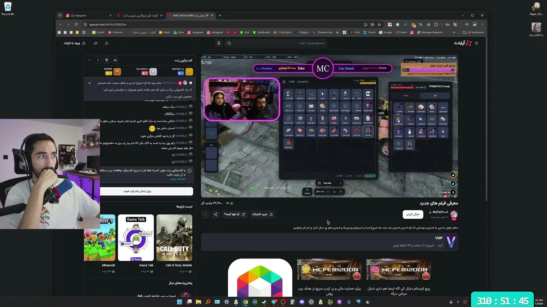
Task: Open the Grok bookmark
Action: click(355, 32)
